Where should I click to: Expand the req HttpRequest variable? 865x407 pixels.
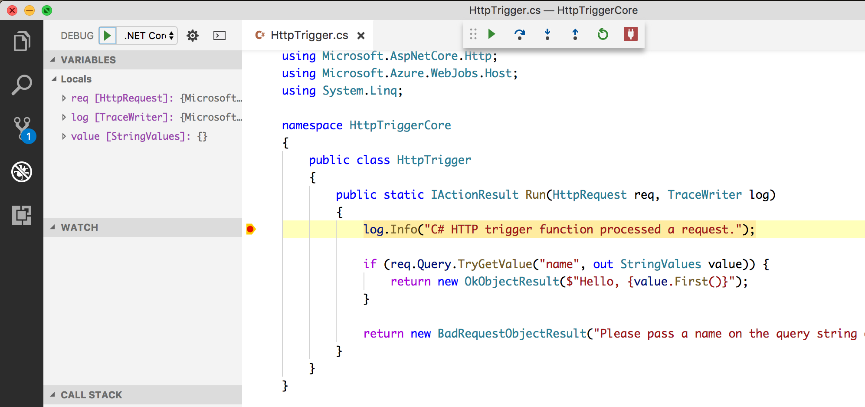(x=64, y=98)
